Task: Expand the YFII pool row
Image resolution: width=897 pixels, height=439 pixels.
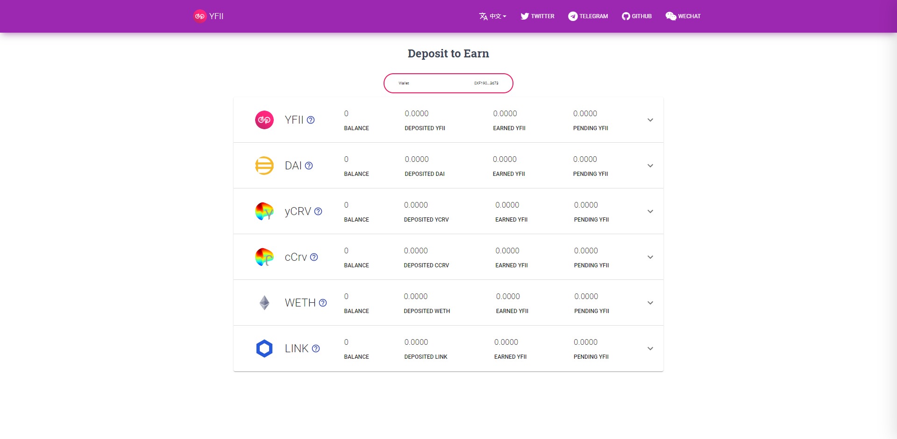Action: [x=650, y=120]
